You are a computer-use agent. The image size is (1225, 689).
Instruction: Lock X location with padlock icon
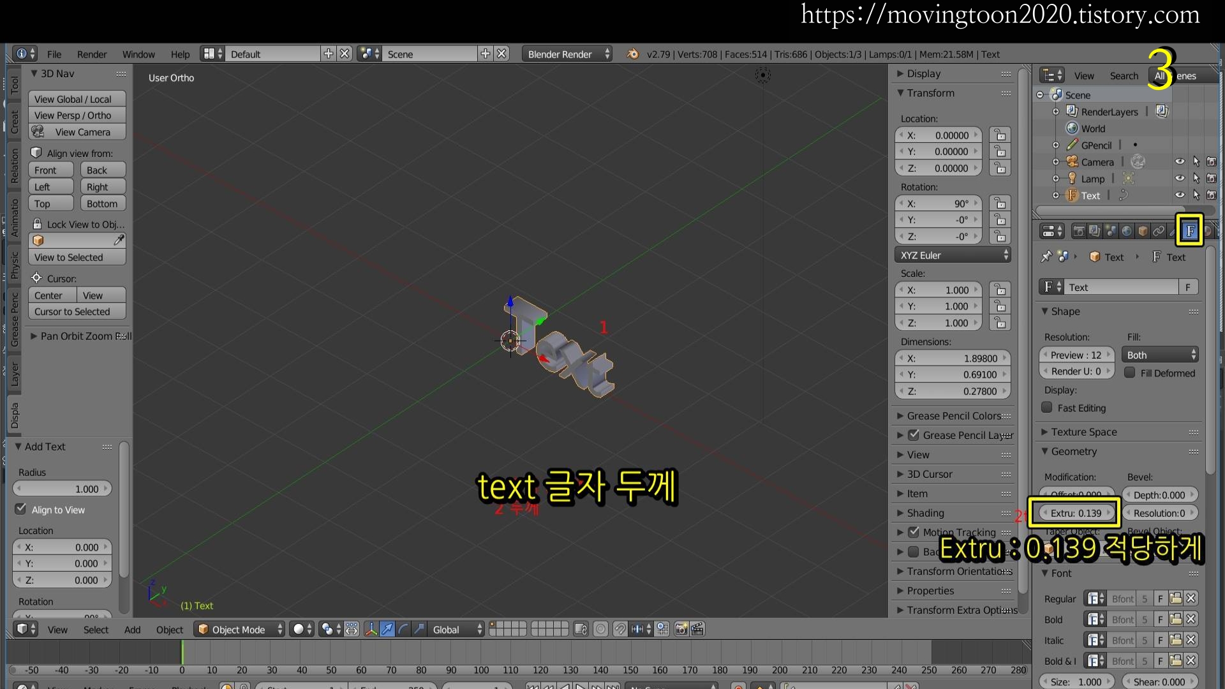pyautogui.click(x=1000, y=135)
